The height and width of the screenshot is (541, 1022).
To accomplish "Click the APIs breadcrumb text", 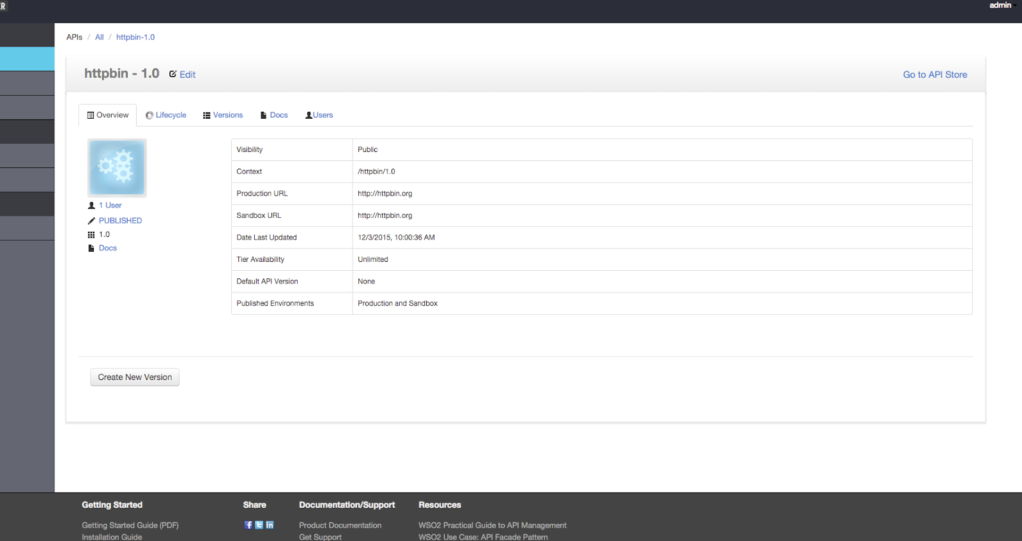I will pos(74,37).
